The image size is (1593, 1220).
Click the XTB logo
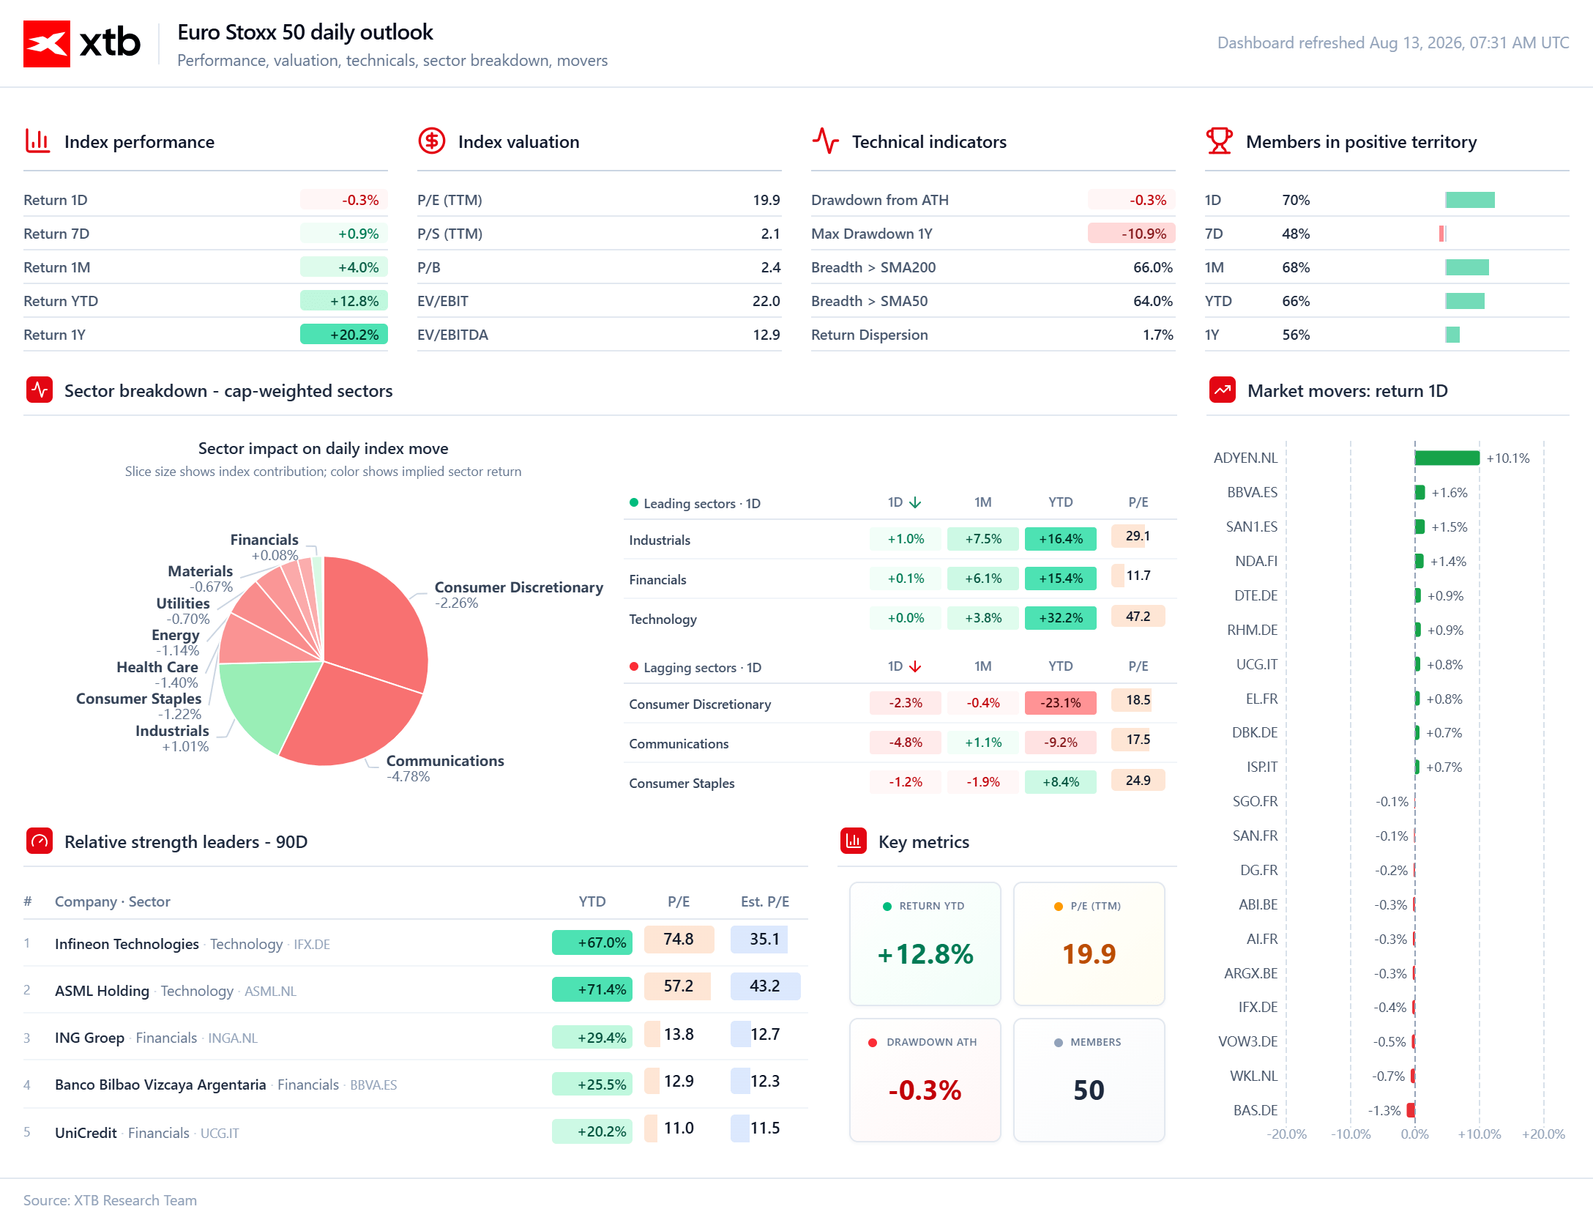click(82, 44)
